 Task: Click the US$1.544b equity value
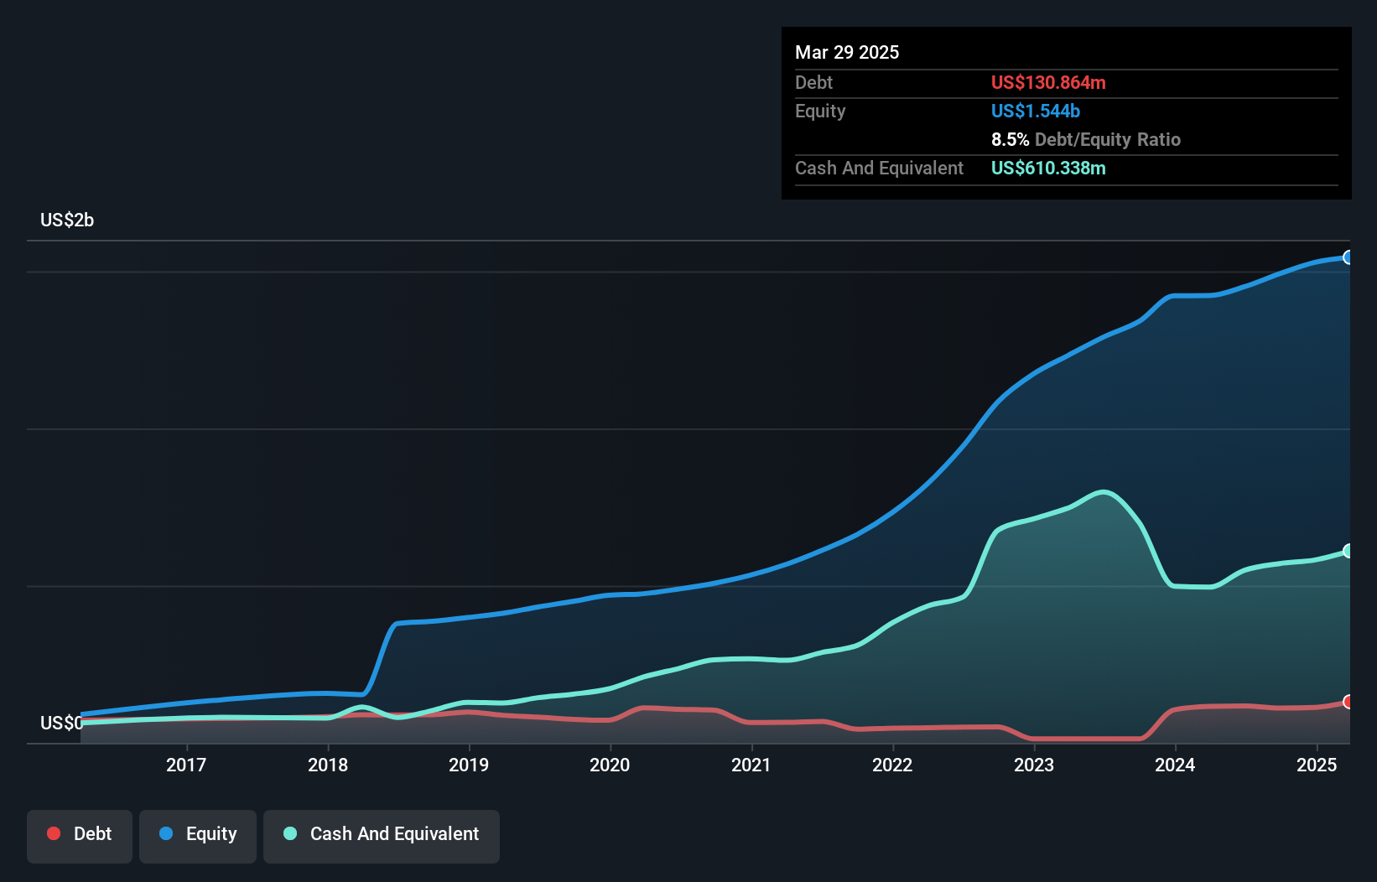1036,111
